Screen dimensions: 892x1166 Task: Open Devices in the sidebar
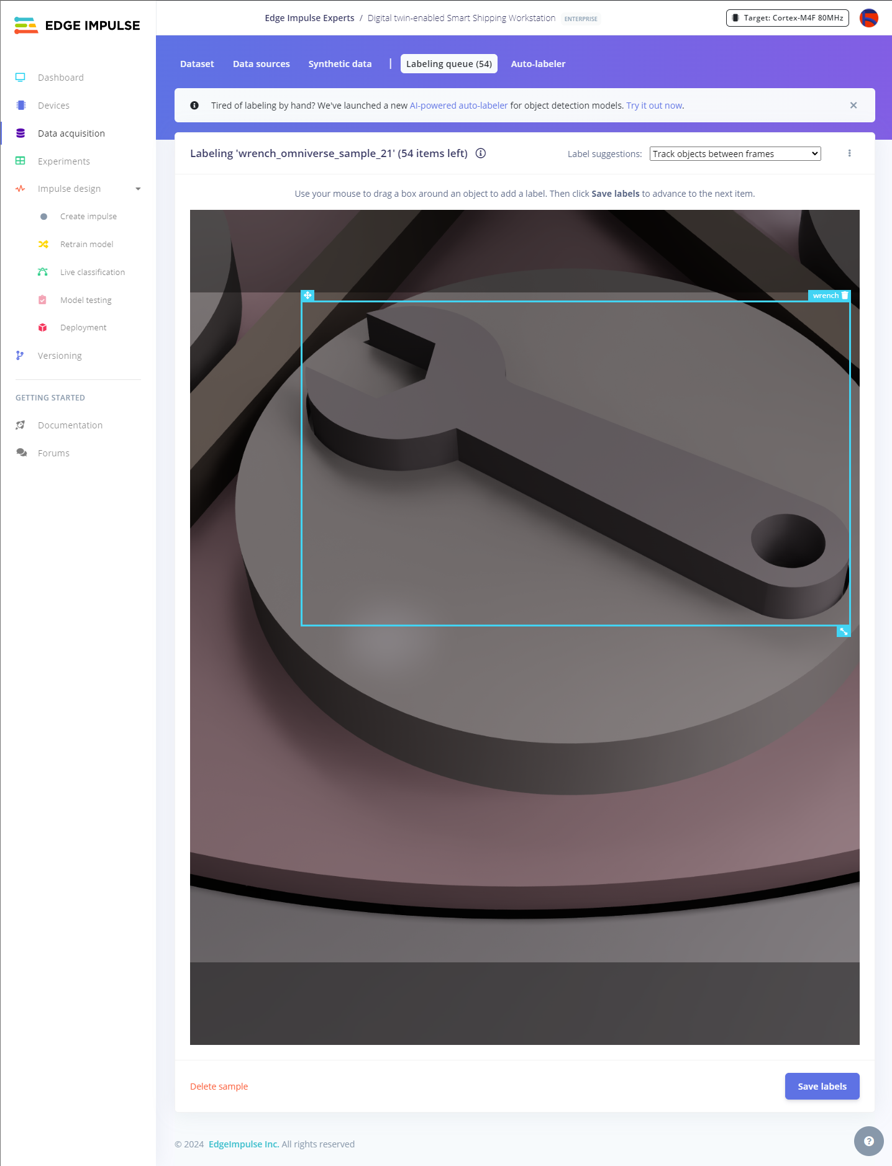(x=53, y=106)
